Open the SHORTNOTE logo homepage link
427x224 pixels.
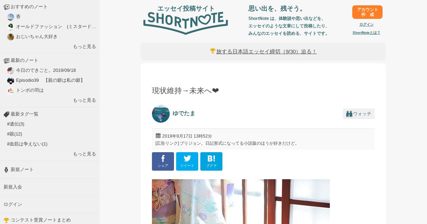(x=186, y=20)
